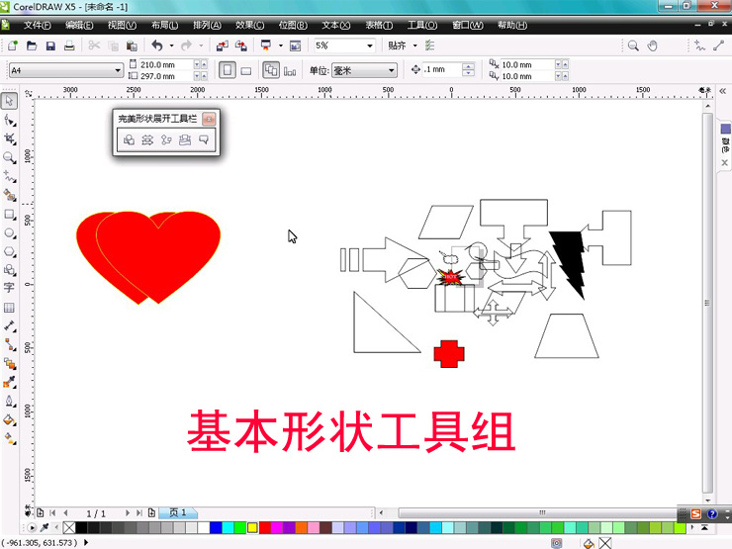
Task: Select the Zoom tool in the toolbox
Action: tap(10, 157)
